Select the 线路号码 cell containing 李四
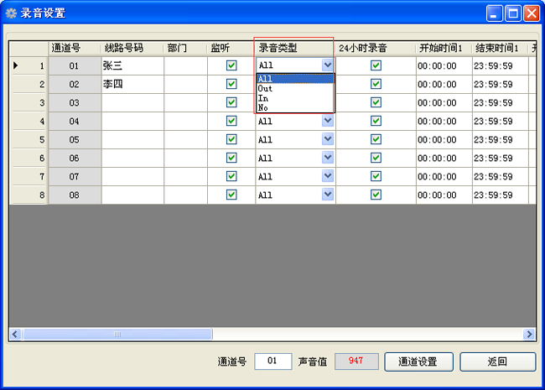 (x=132, y=84)
